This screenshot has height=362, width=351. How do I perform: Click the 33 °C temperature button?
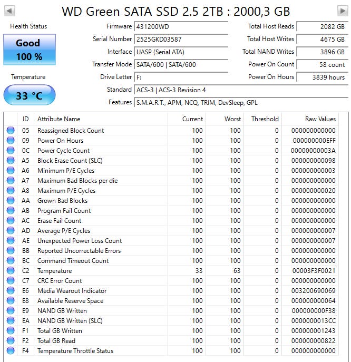[30, 95]
